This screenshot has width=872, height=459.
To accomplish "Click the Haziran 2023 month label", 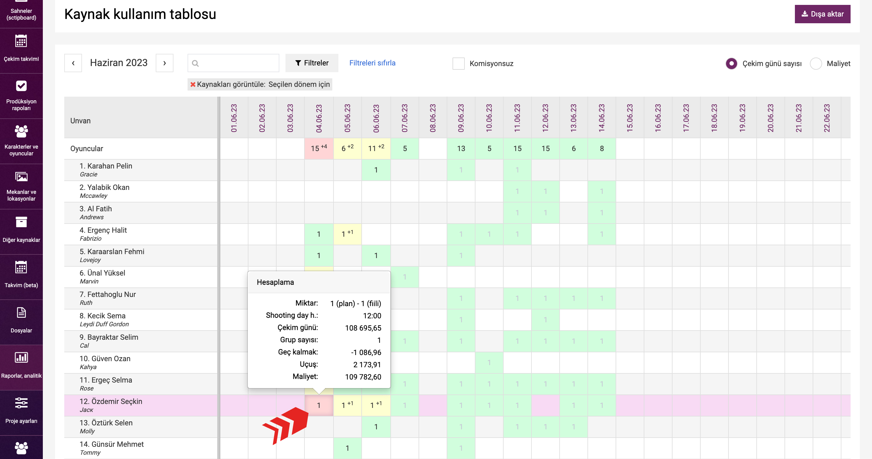I will [x=119, y=63].
